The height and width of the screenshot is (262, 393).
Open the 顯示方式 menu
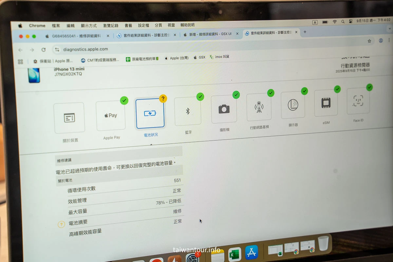(89, 25)
